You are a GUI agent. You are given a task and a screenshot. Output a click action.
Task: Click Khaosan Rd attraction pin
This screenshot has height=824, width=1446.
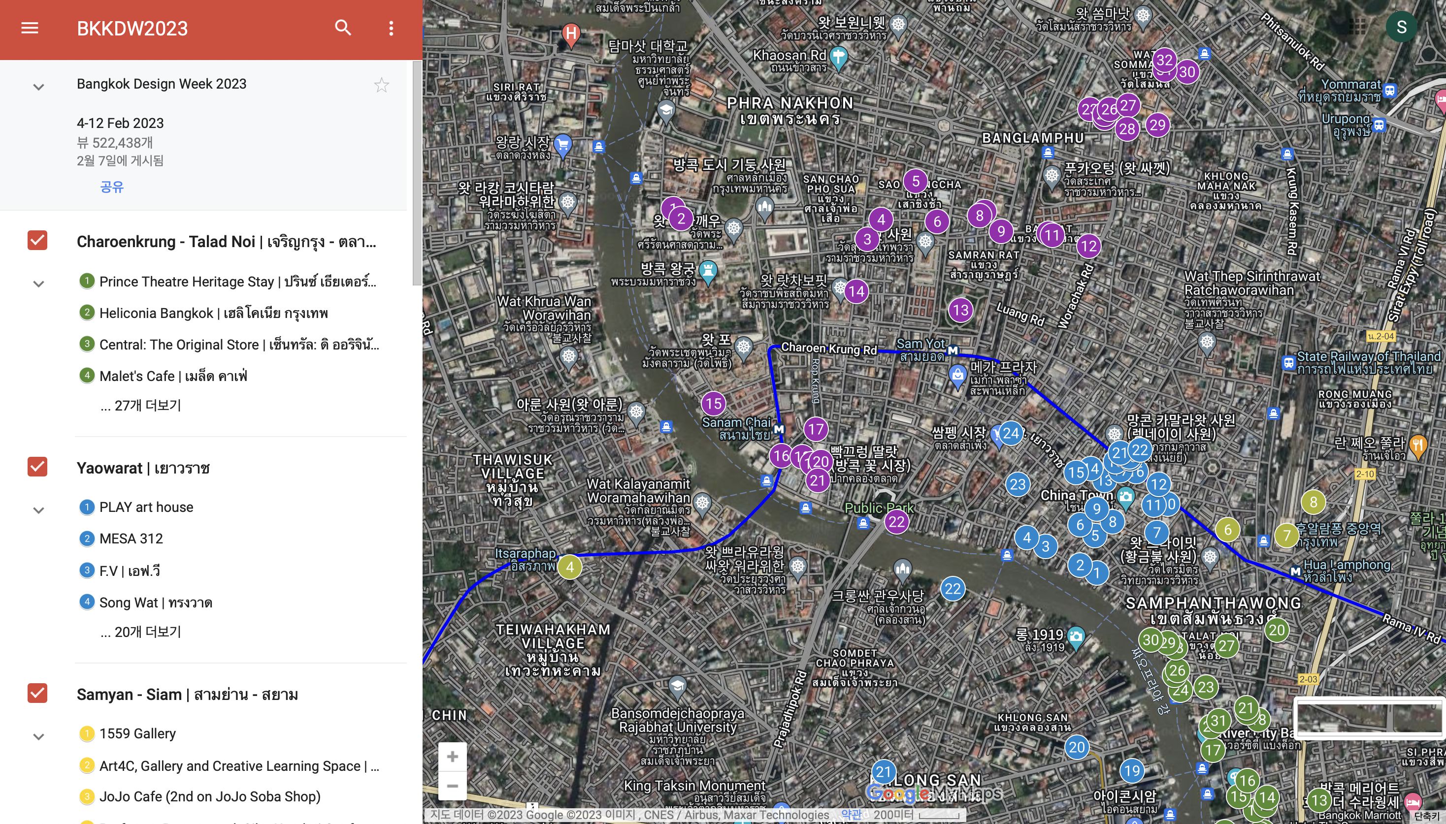point(839,57)
